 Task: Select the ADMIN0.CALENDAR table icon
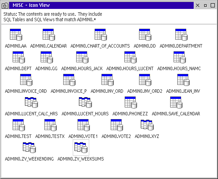tap(49, 35)
